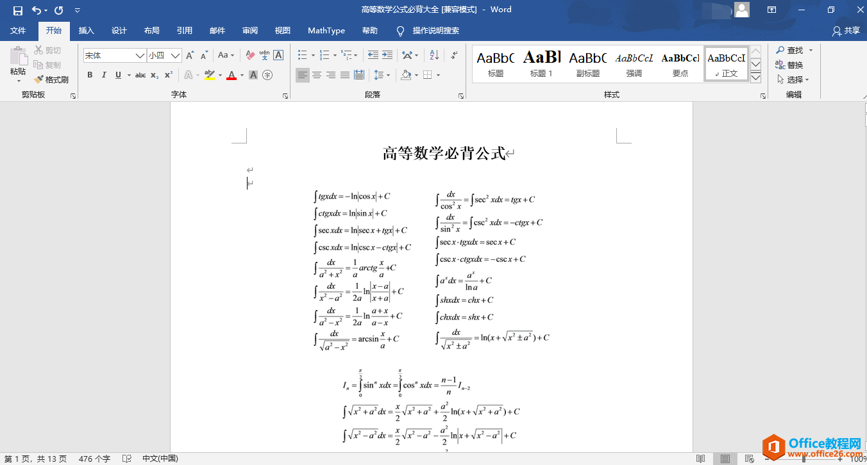Switch to 引用 tab
This screenshot has height=465, width=867.
click(185, 31)
